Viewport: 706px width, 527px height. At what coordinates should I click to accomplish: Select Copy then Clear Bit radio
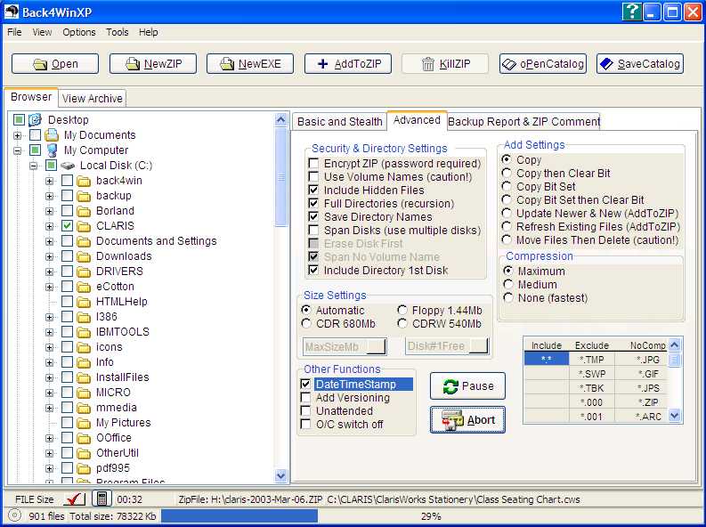pyautogui.click(x=507, y=174)
